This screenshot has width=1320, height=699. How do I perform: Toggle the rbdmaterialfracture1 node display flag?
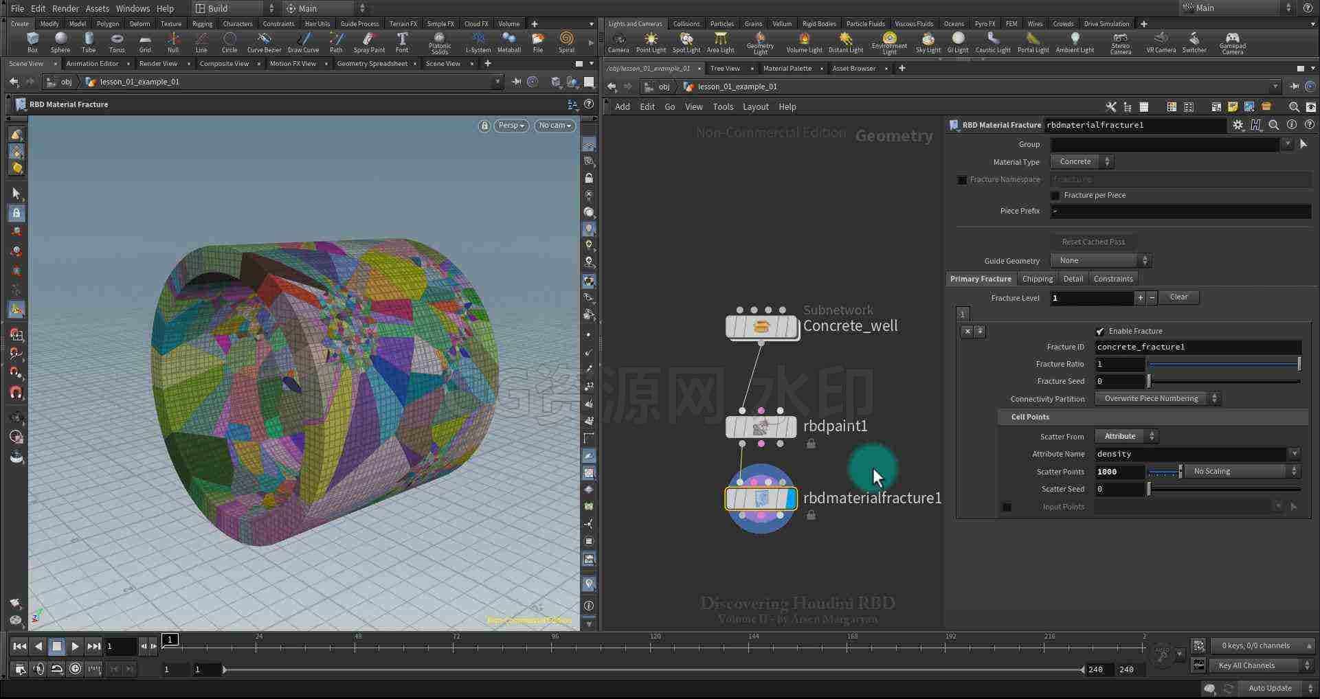[x=790, y=499]
